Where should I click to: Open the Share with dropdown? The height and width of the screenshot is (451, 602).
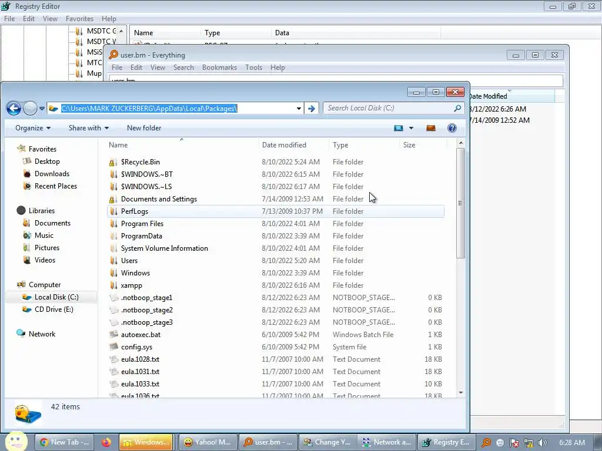pos(89,128)
